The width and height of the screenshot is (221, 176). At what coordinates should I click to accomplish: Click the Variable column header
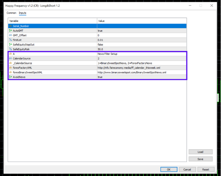pos(52,21)
